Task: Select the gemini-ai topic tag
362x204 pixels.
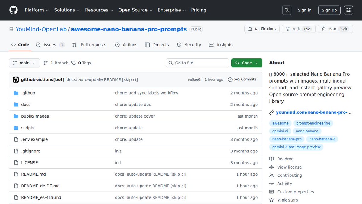Action: pyautogui.click(x=280, y=131)
